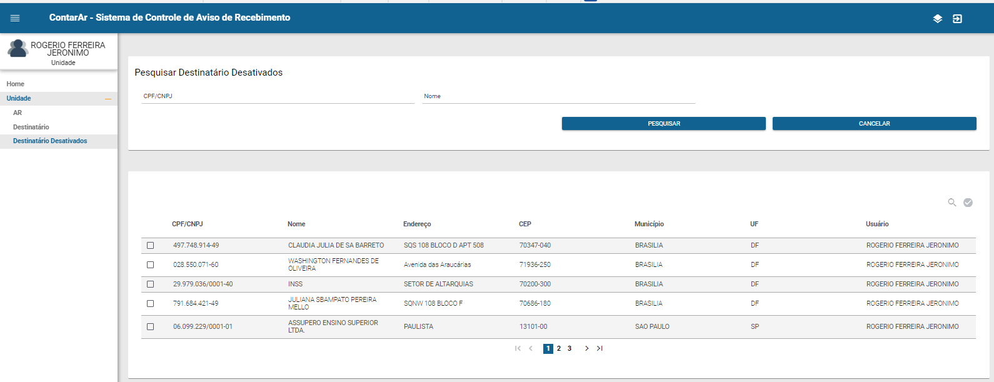This screenshot has height=382, width=994.
Task: Click the Pesquisar Destinatário Desativados heading
Action: click(209, 73)
